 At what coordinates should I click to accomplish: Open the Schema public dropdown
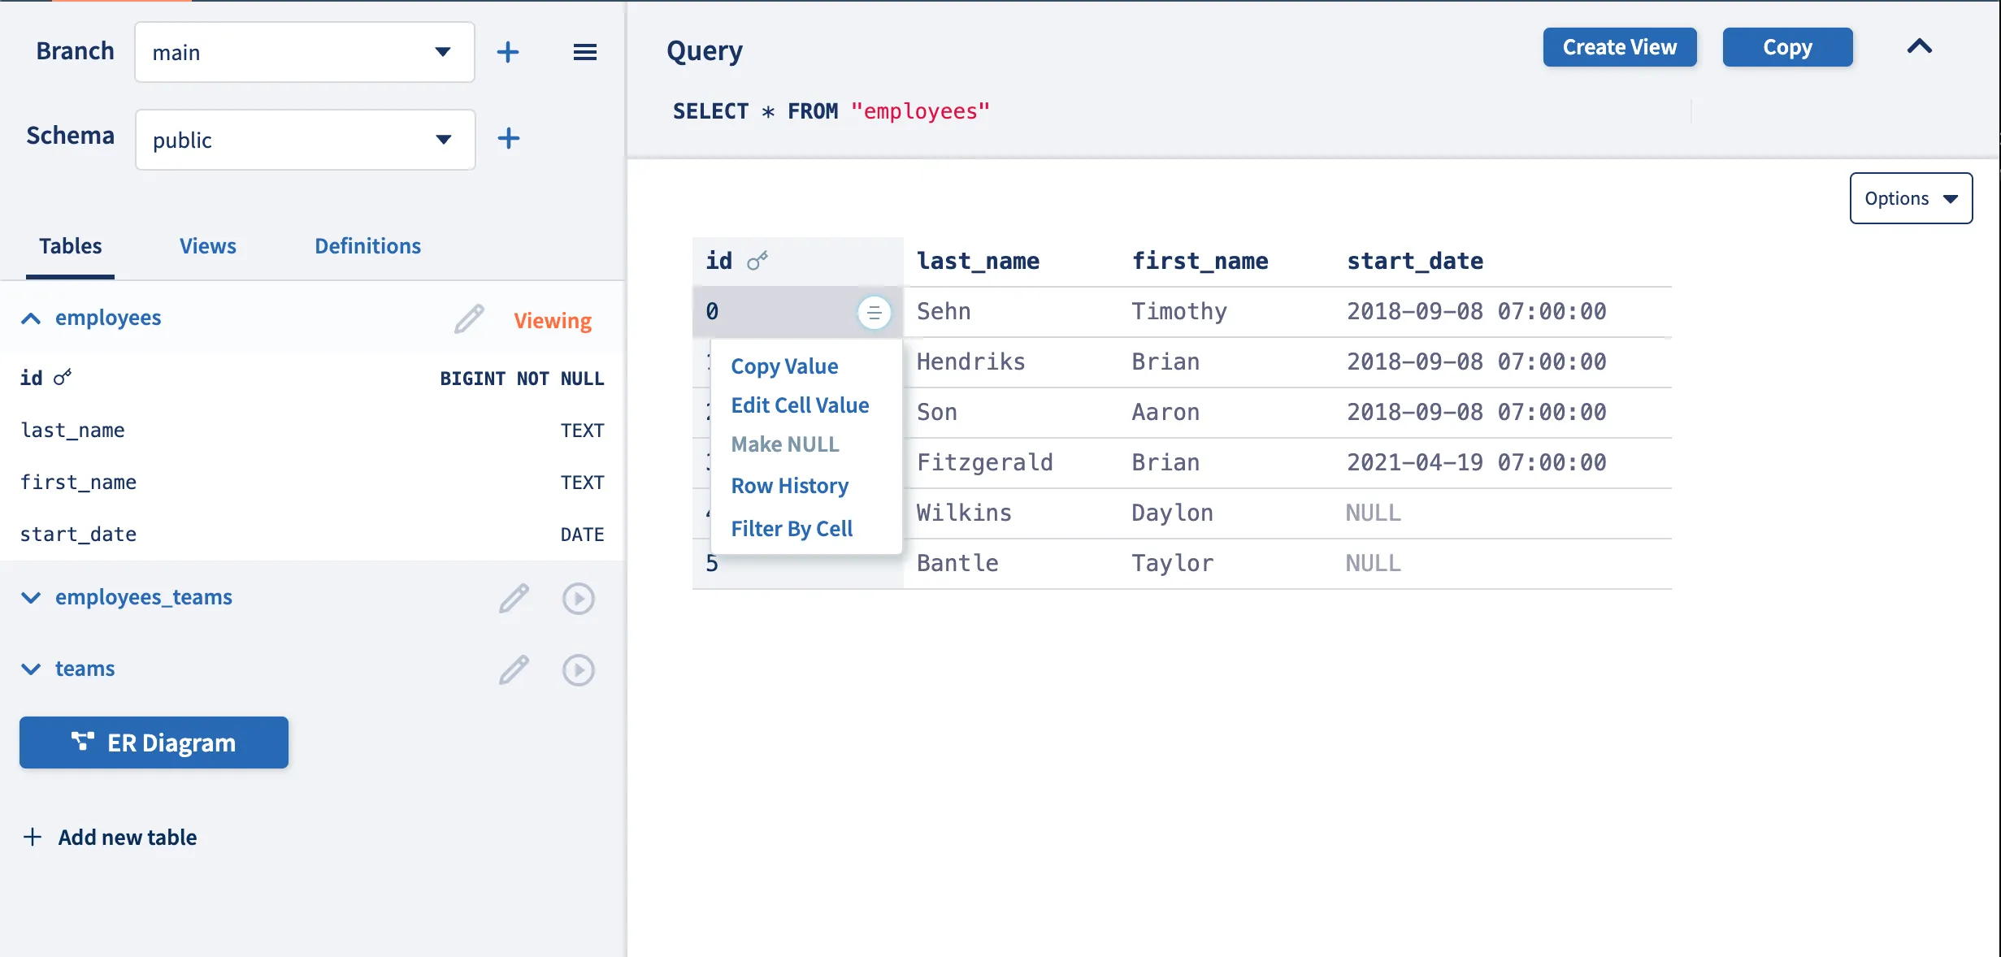[x=305, y=140]
